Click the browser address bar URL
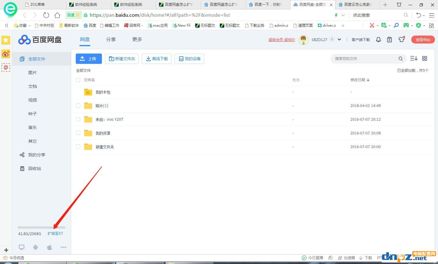This screenshot has height=264, width=438. point(160,15)
